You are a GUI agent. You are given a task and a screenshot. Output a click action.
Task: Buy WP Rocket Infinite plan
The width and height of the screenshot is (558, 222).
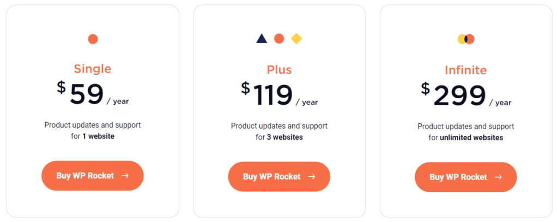point(458,177)
